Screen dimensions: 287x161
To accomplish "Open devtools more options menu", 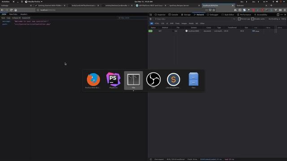I will point(282,15).
